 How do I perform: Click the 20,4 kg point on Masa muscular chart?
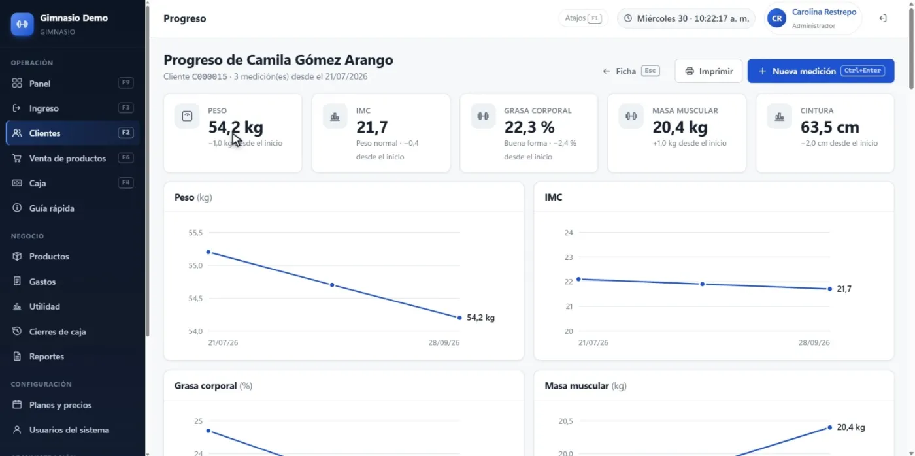coord(830,427)
